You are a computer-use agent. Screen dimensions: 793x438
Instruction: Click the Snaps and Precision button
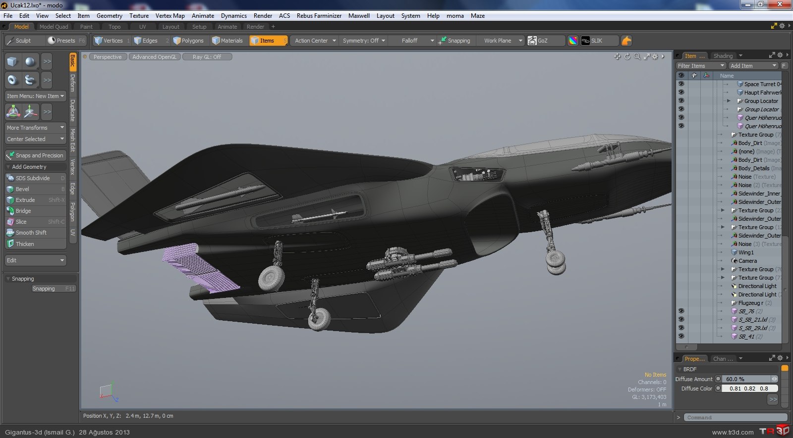point(36,155)
